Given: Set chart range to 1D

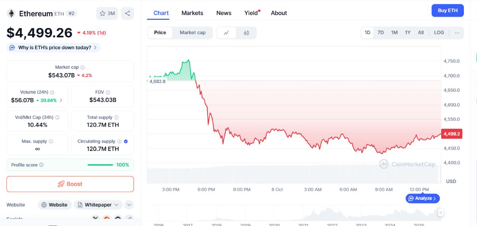Looking at the screenshot, I should point(368,33).
